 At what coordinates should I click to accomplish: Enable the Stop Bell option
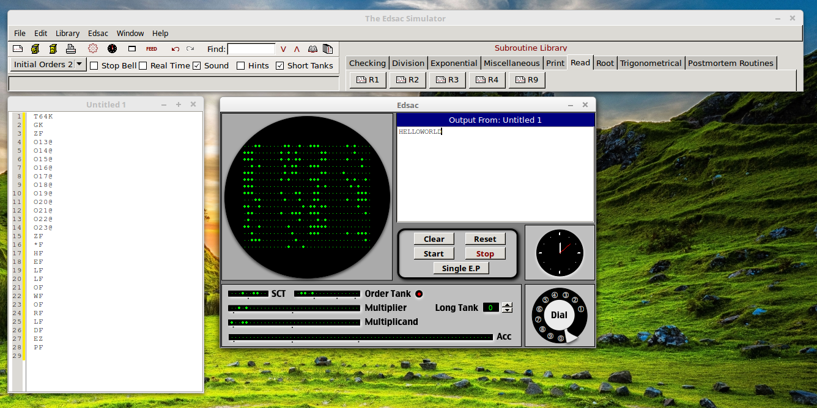click(x=93, y=65)
